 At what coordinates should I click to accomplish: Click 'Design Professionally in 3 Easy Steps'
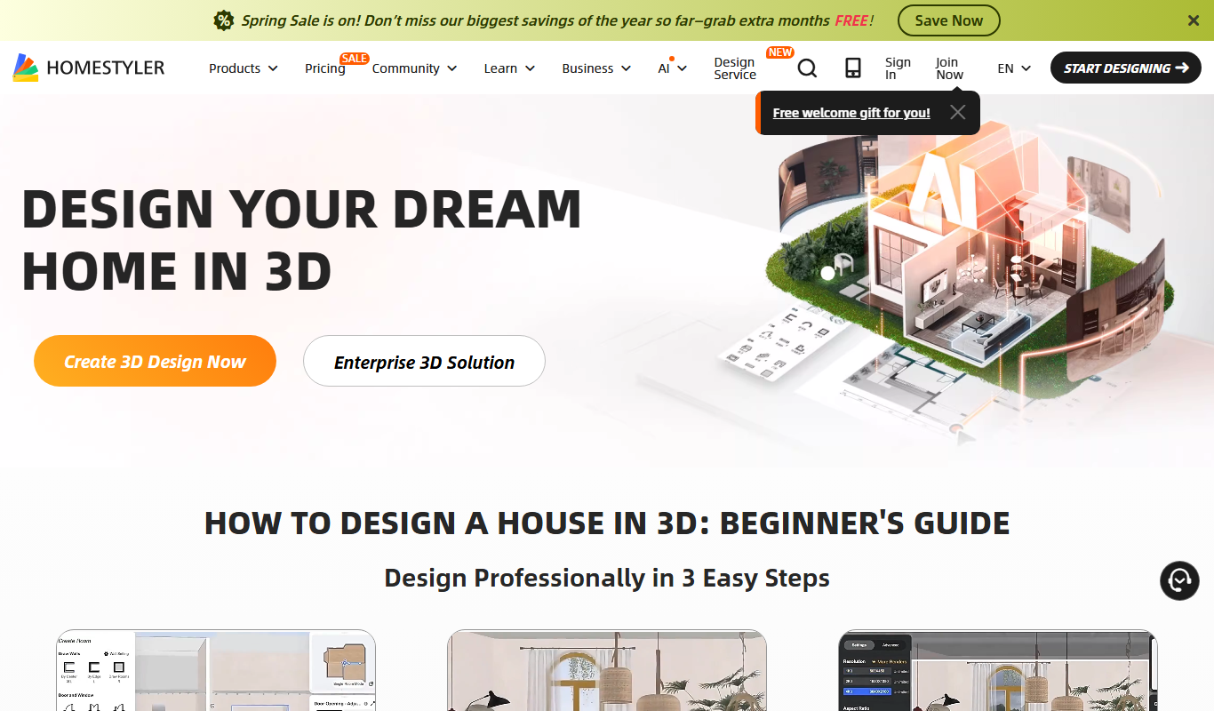pos(607,578)
